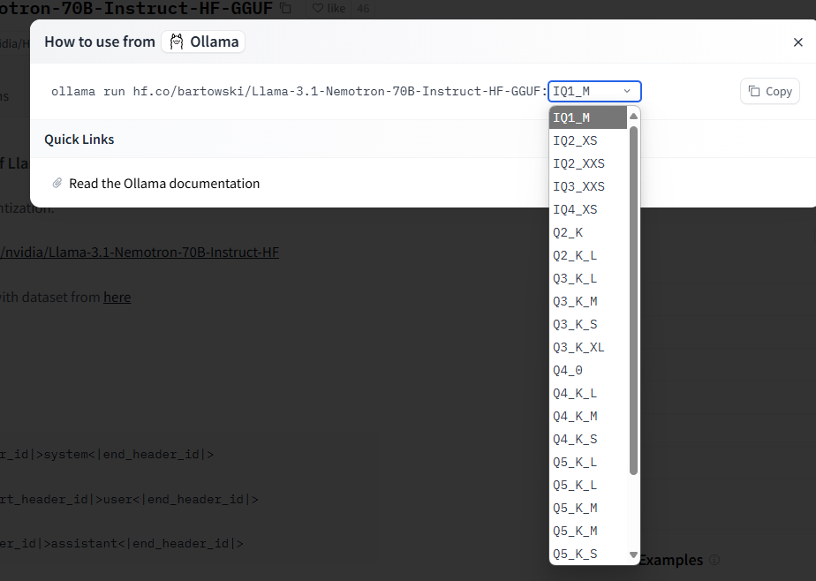Choose the IQ3_XXS quantization option

coord(588,186)
